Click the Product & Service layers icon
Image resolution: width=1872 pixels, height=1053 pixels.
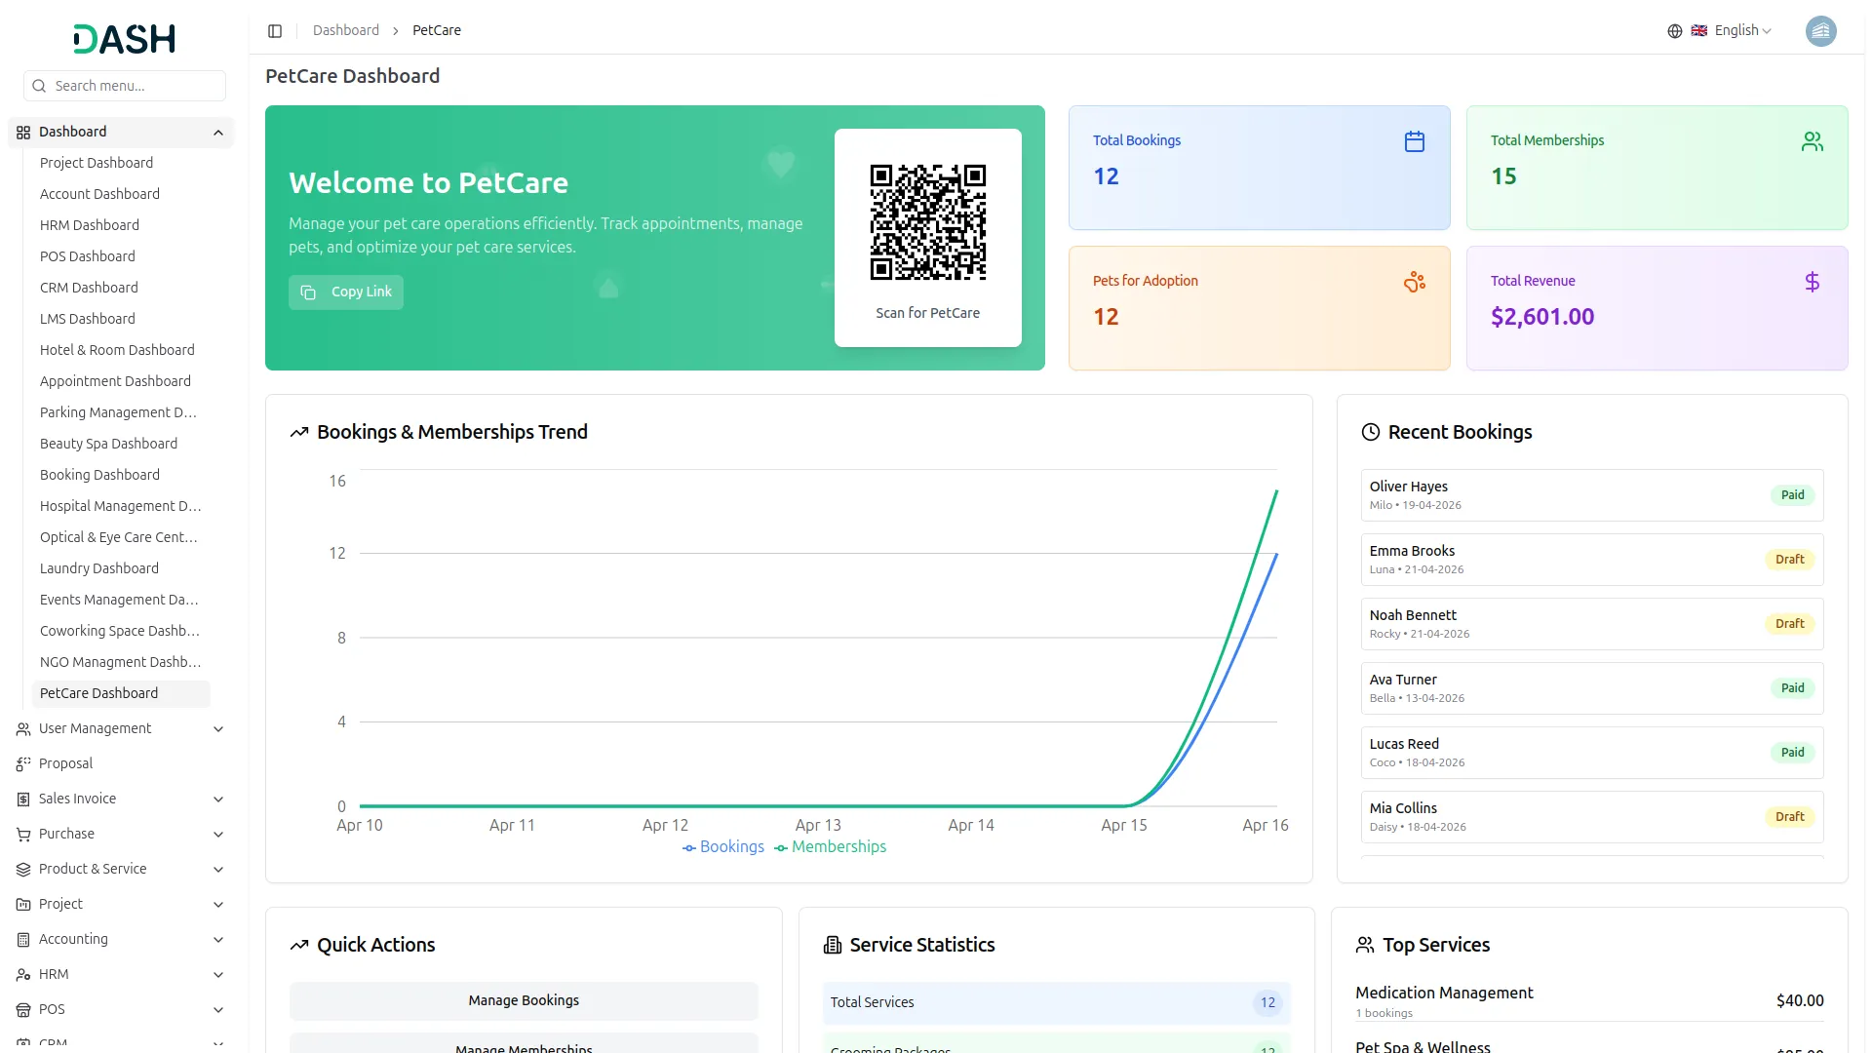[x=23, y=870]
